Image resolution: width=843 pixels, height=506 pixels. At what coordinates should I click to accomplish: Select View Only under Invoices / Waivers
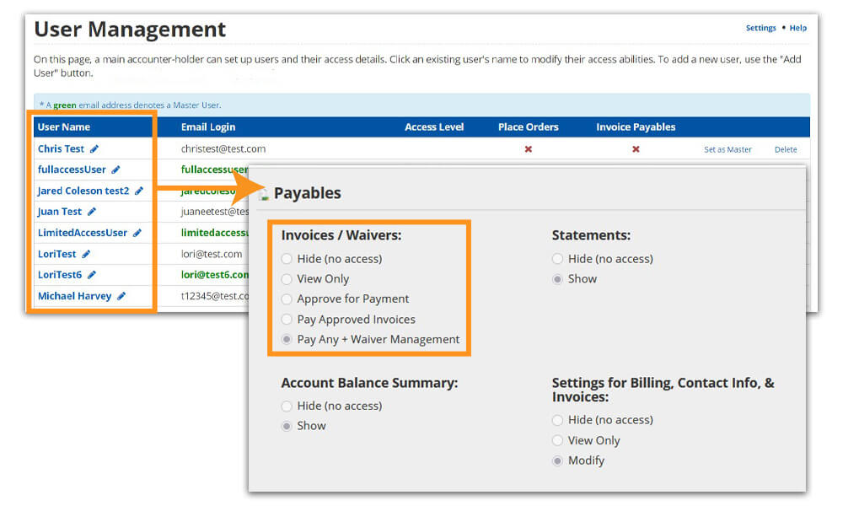pos(287,279)
